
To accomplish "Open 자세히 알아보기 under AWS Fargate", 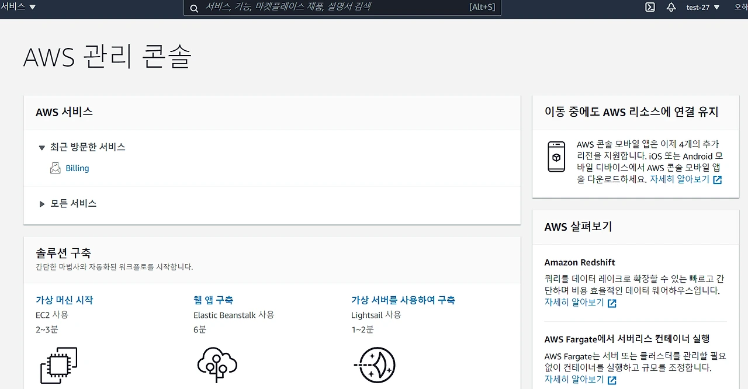I will point(574,380).
